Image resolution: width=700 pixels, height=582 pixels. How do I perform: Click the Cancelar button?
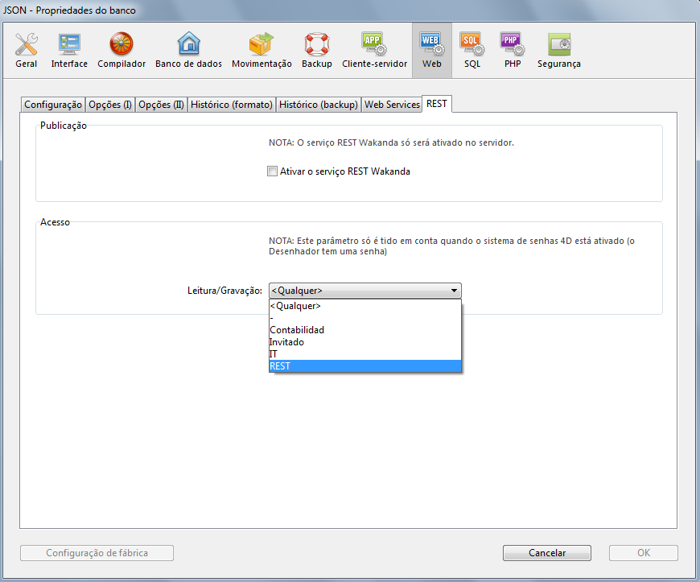tap(547, 553)
